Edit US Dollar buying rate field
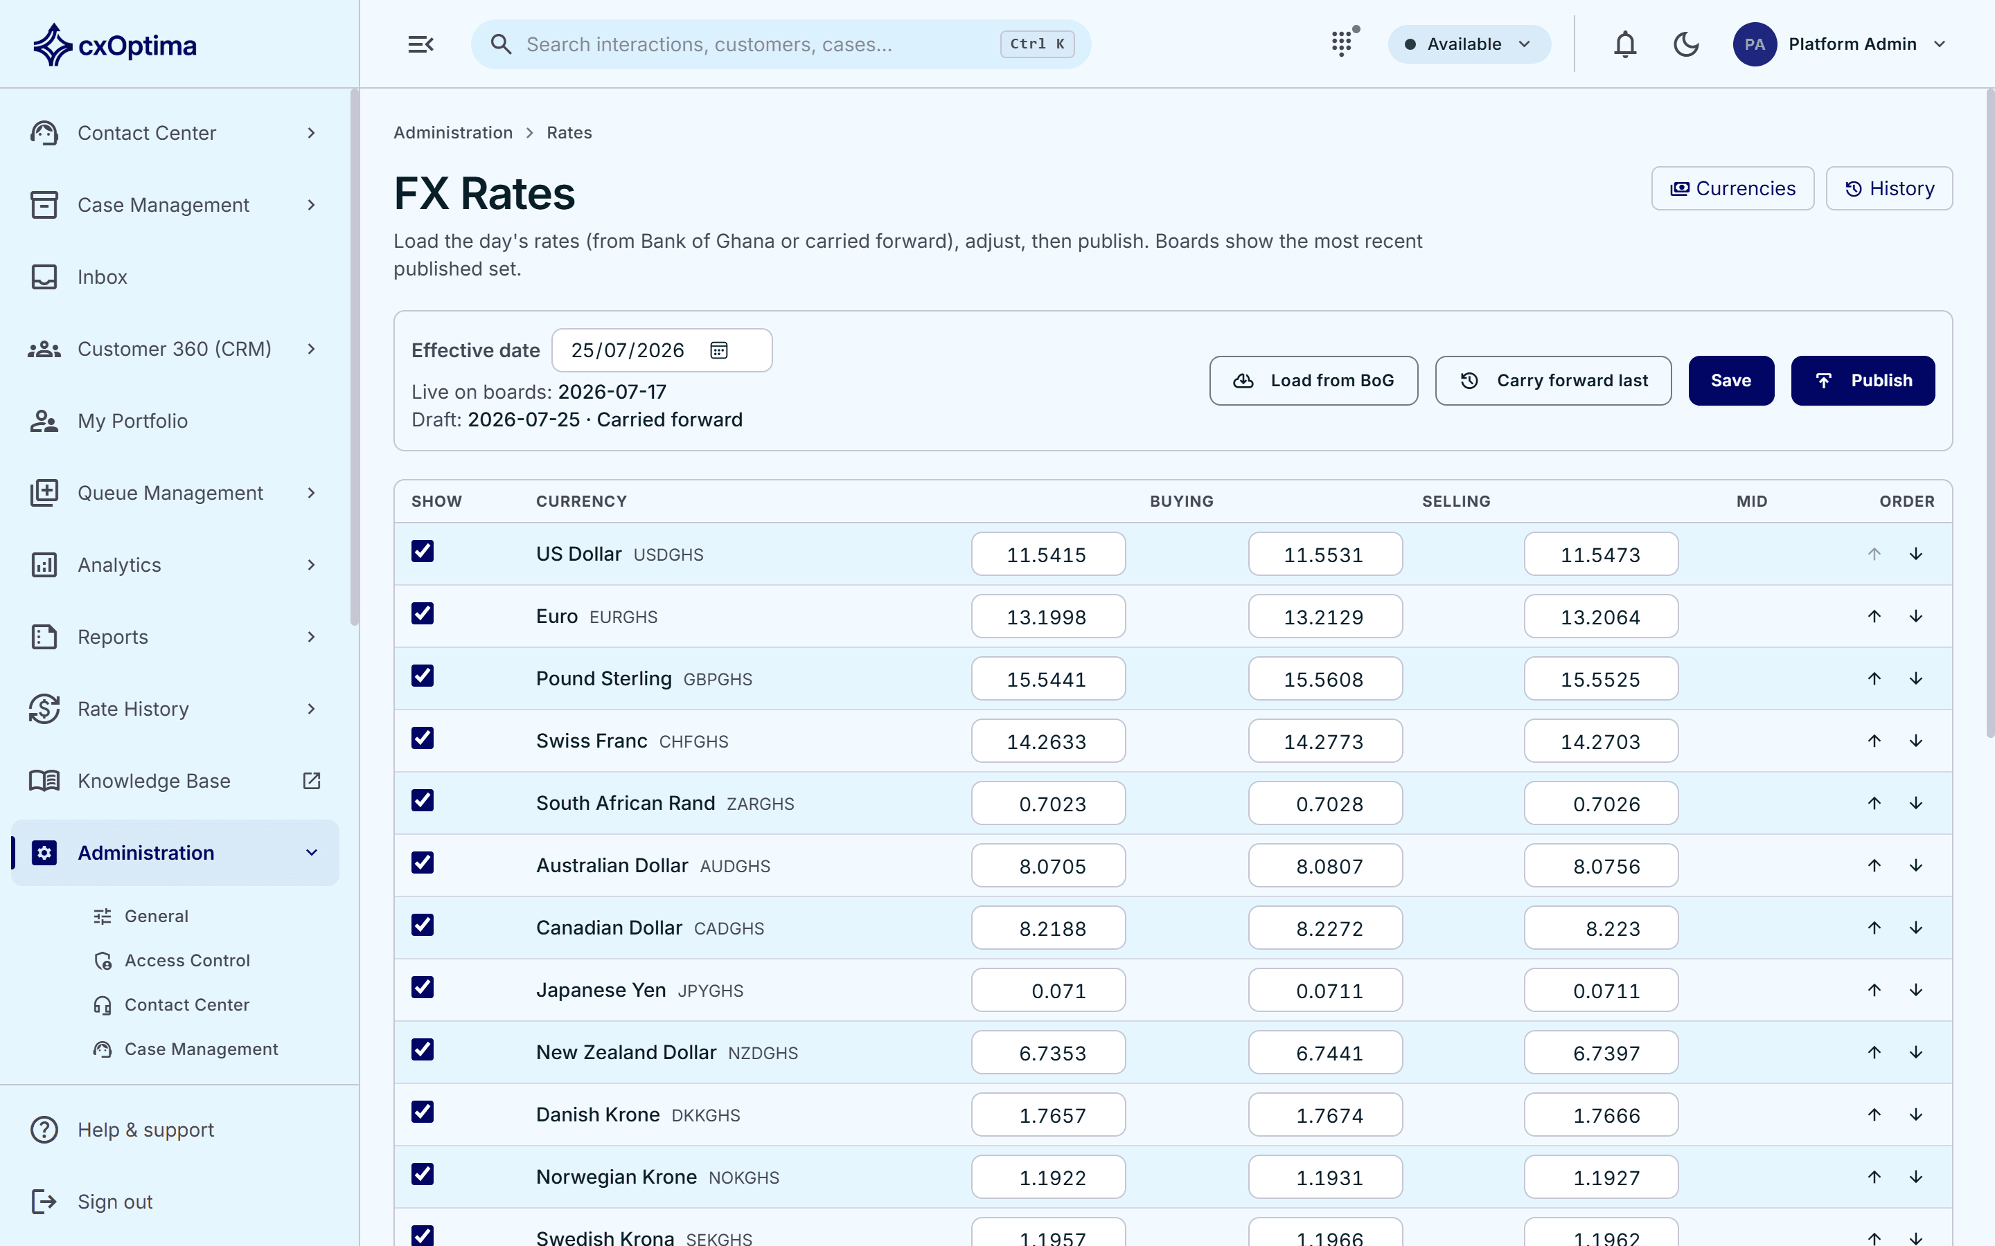 (1048, 554)
